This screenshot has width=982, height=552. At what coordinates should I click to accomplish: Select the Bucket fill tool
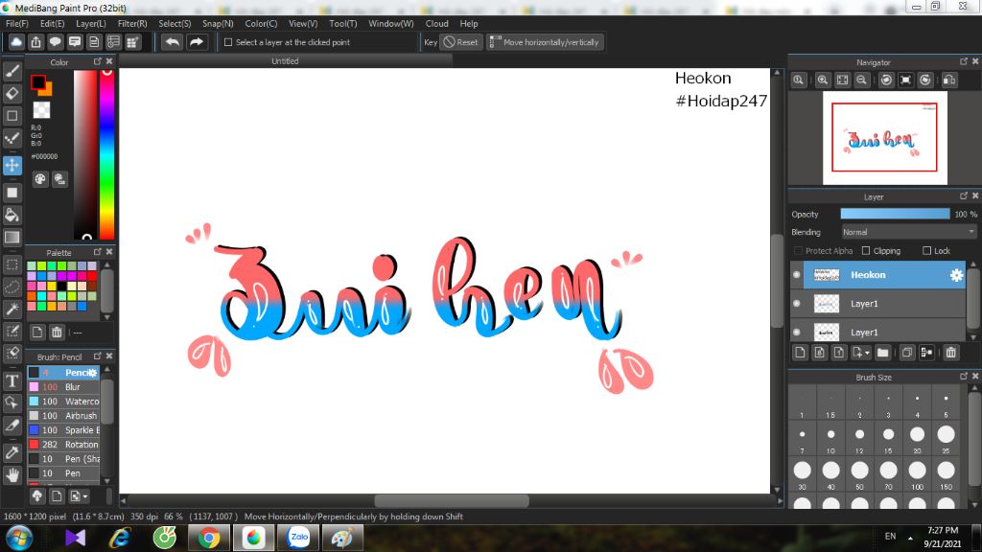coord(12,216)
